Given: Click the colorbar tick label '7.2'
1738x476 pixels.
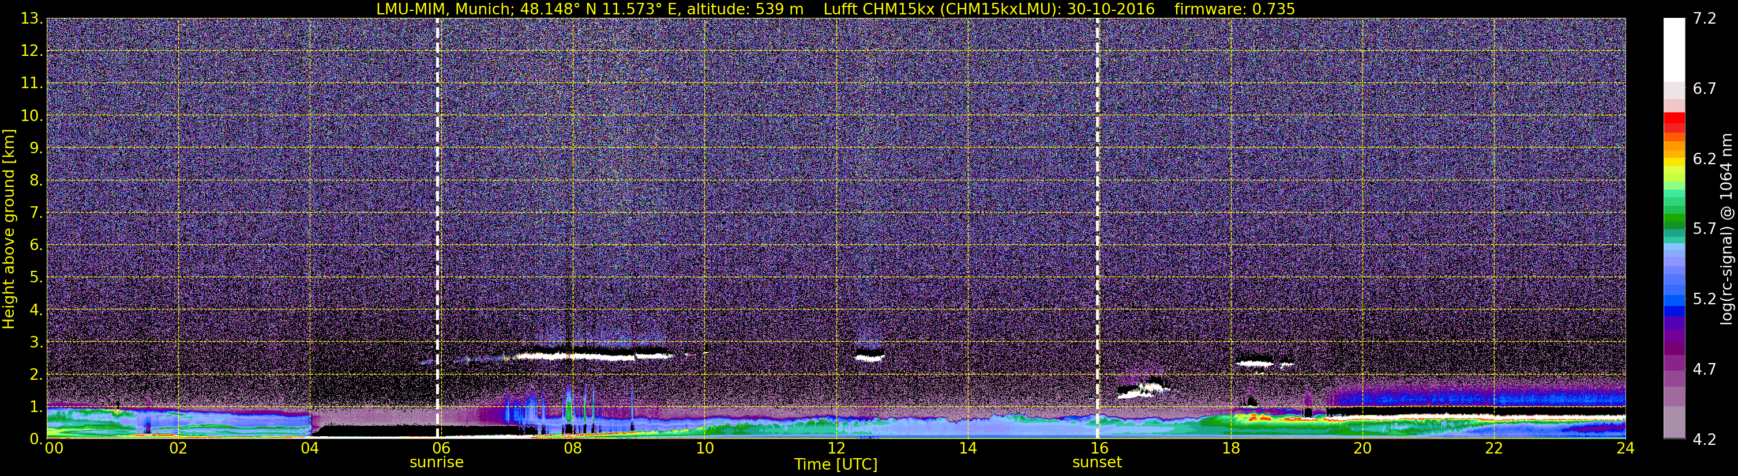Looking at the screenshot, I should [1705, 19].
